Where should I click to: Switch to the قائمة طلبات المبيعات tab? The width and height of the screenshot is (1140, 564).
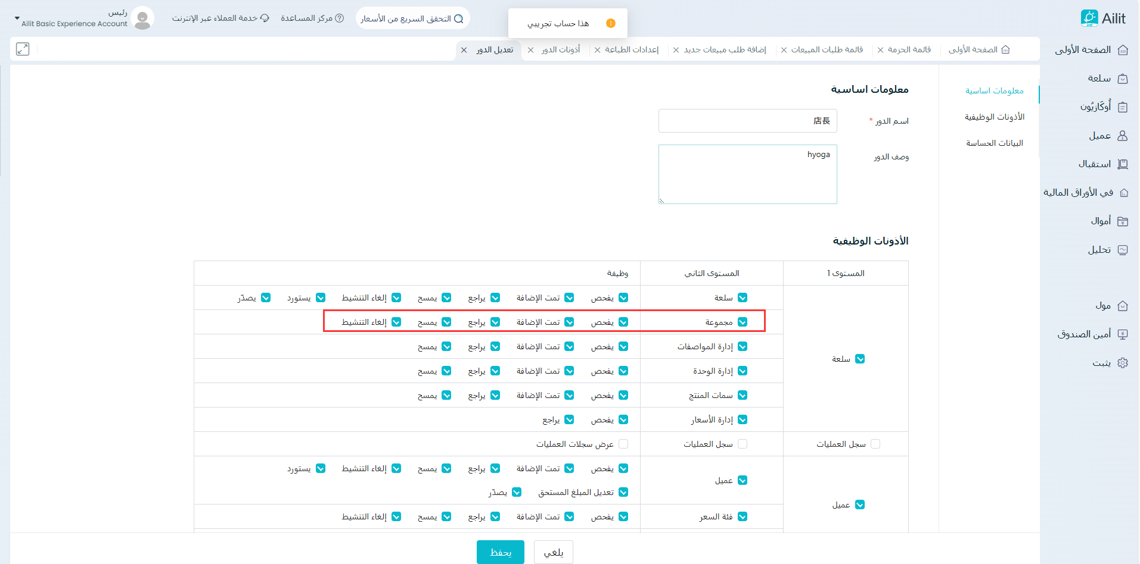click(827, 50)
